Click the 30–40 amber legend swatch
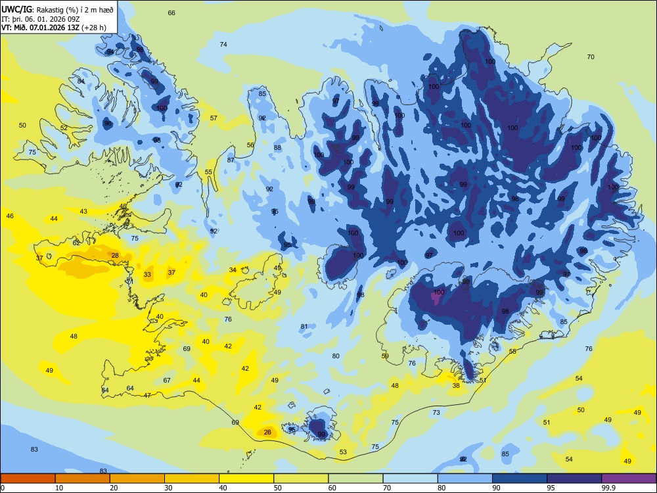The width and height of the screenshot is (657, 493). (192, 479)
